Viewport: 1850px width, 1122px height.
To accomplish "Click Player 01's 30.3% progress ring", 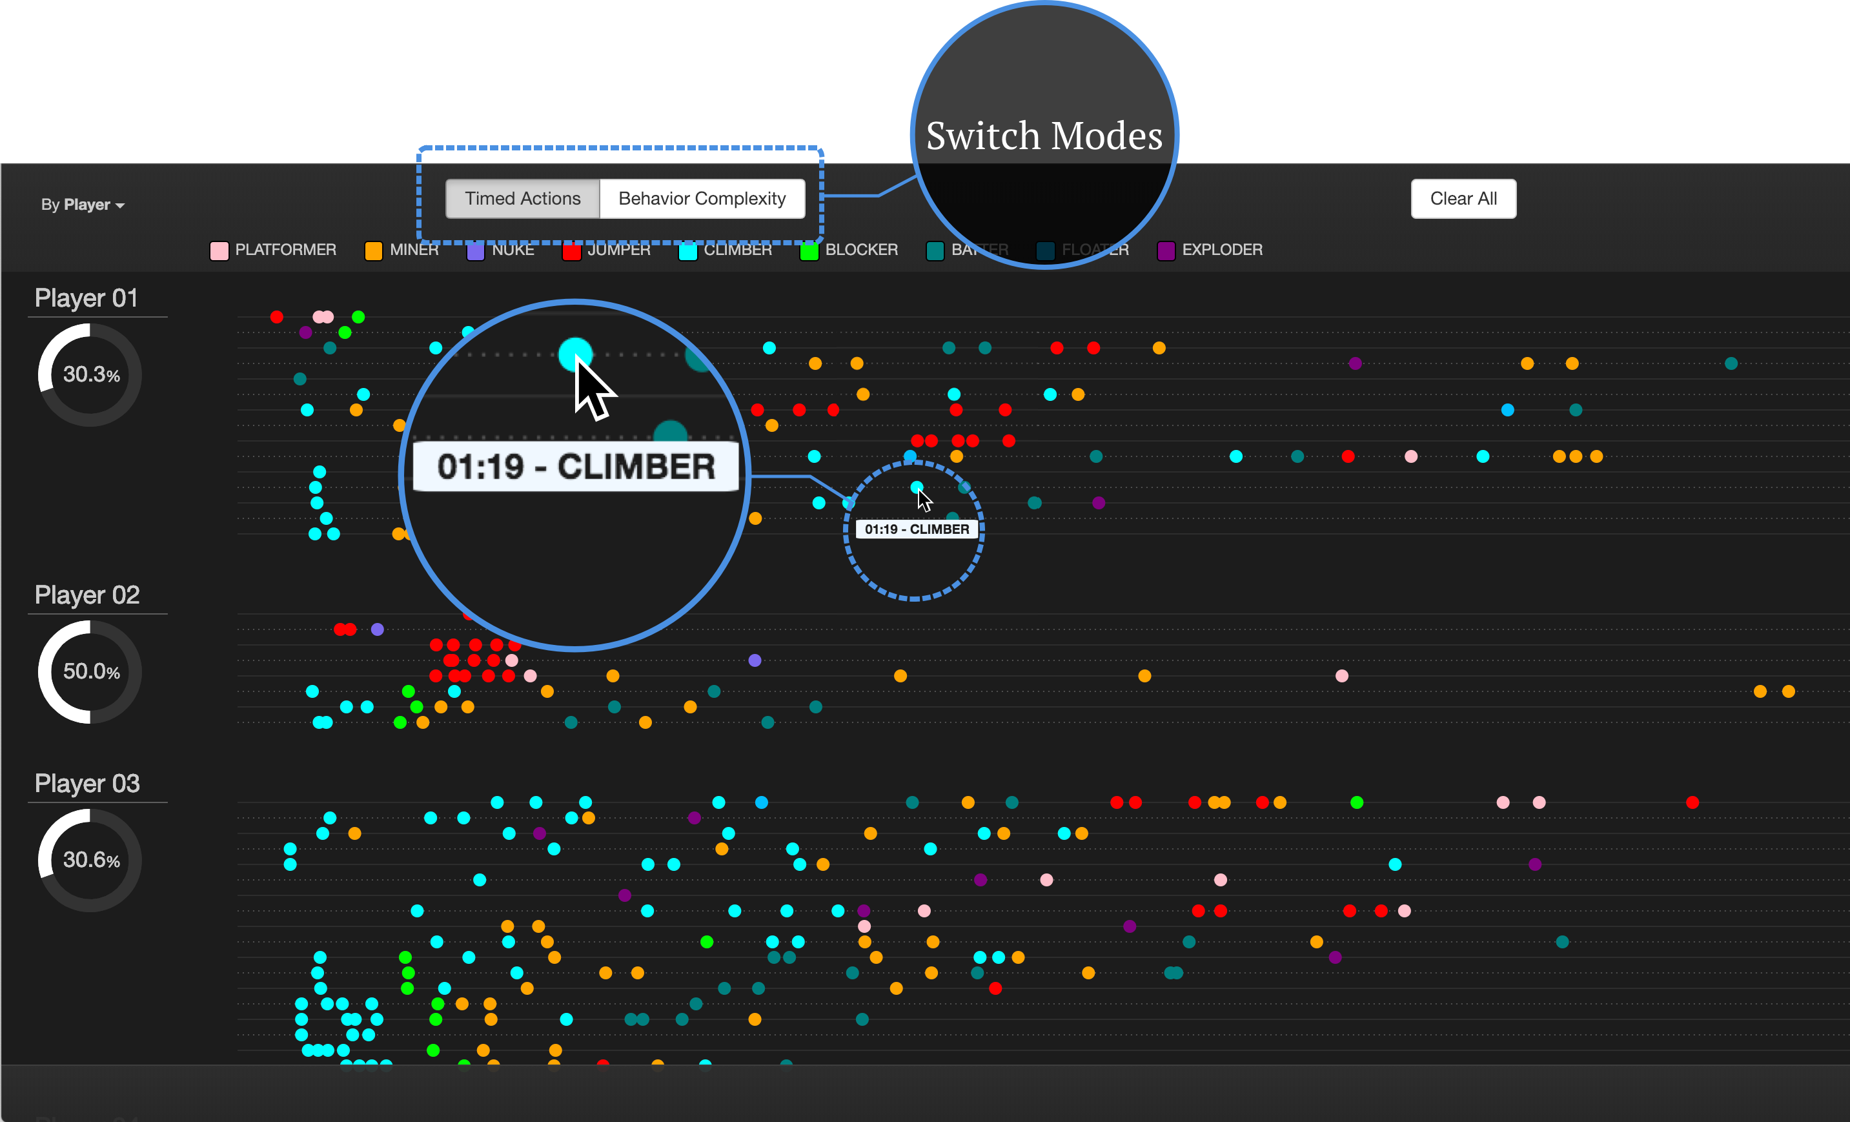I will (90, 374).
